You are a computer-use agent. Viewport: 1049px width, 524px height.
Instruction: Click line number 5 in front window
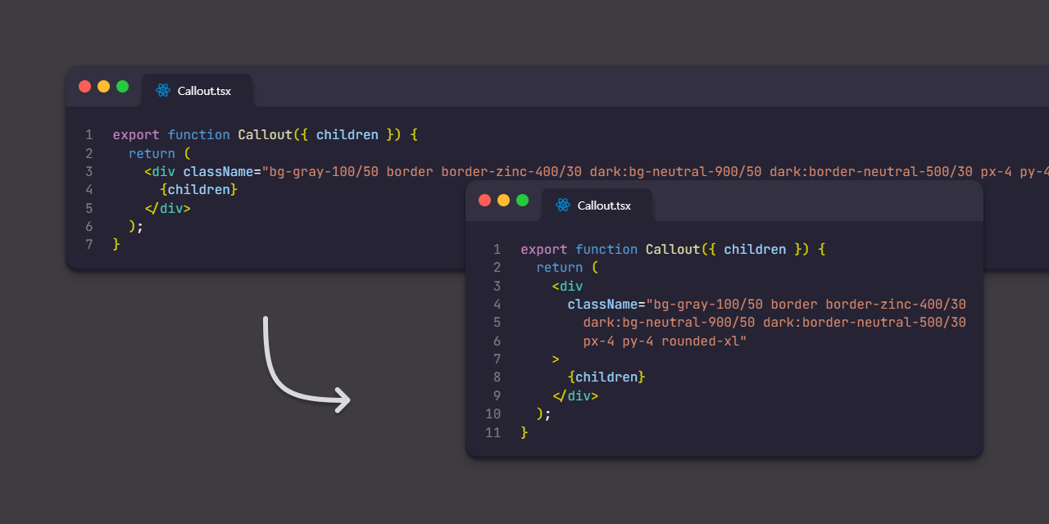point(497,323)
